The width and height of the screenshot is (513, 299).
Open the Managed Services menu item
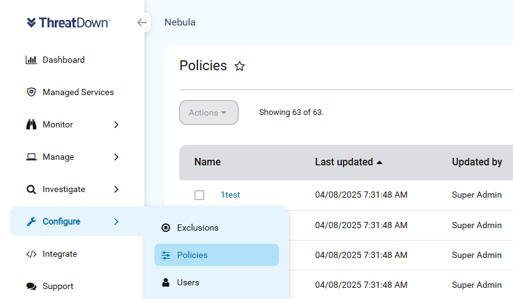tap(78, 92)
